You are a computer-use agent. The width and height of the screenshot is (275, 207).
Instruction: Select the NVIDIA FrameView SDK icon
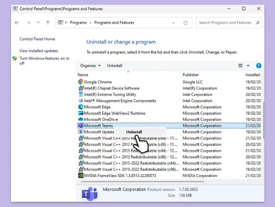tap(81, 176)
